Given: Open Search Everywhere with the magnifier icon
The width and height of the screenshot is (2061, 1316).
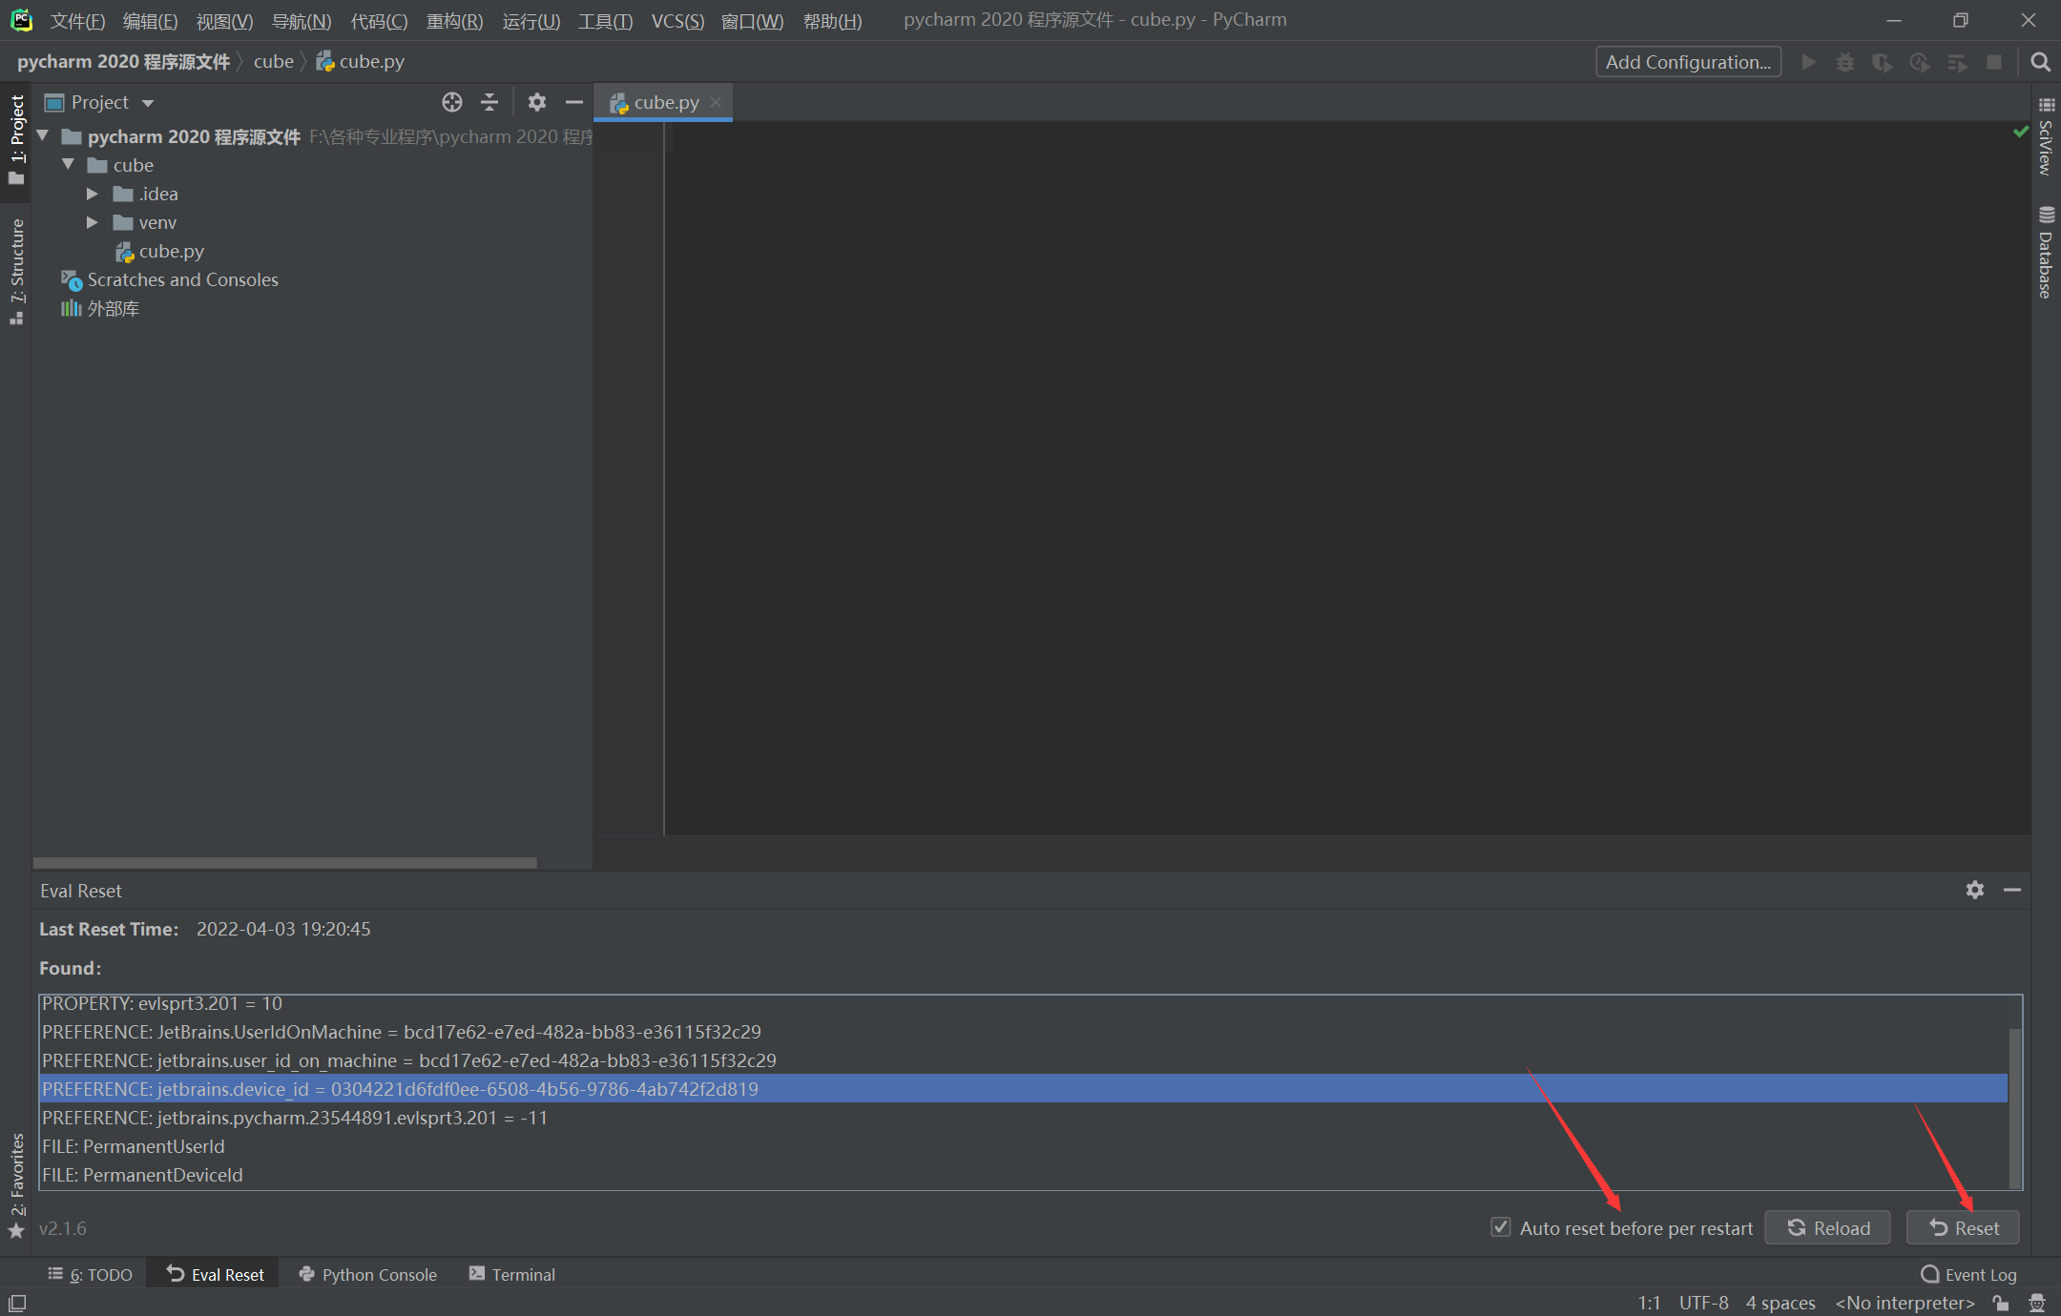Looking at the screenshot, I should [2040, 61].
